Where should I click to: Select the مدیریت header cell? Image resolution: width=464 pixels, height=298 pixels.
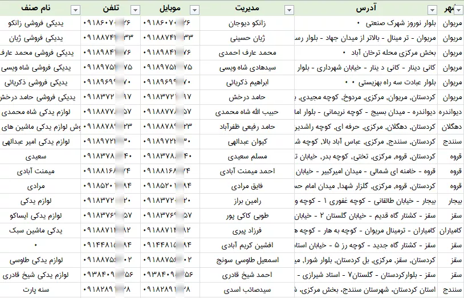click(247, 8)
